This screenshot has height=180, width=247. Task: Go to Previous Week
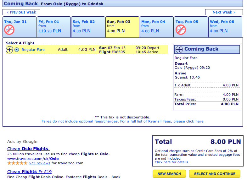(21, 12)
